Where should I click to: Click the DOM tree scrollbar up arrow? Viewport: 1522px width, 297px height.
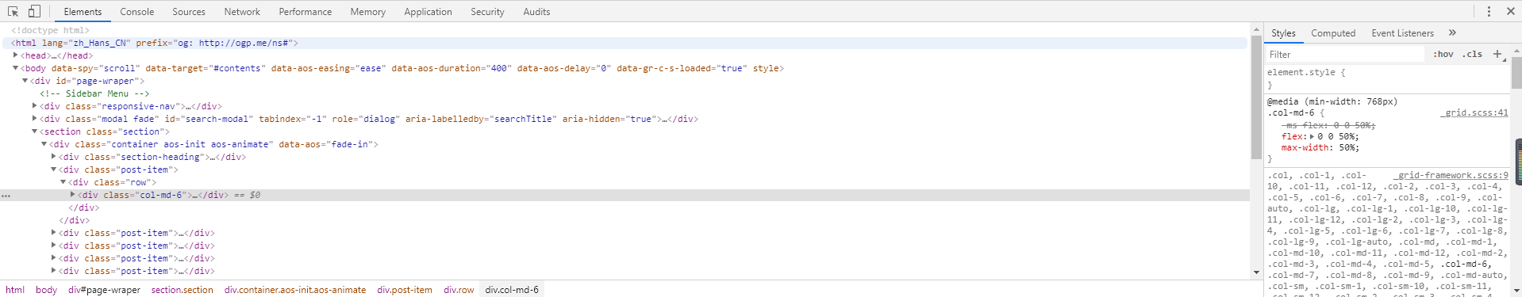[x=1255, y=29]
